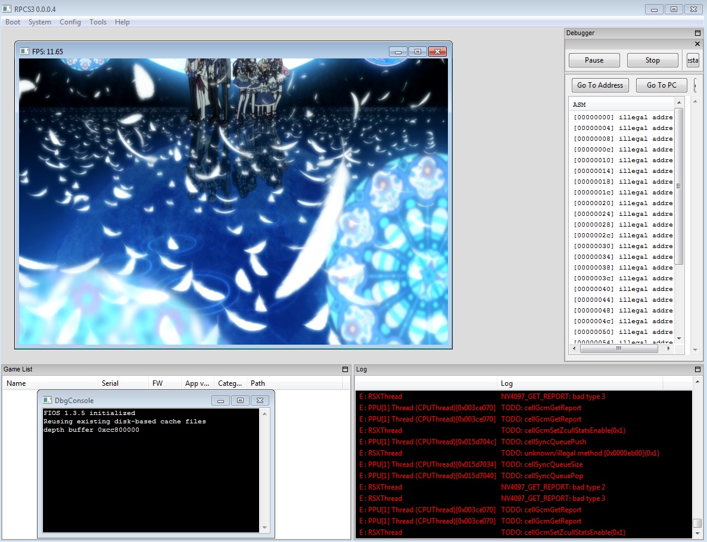Click the Log panel scroll-up arrow
Screen dimensions: 707x542
(x=697, y=382)
